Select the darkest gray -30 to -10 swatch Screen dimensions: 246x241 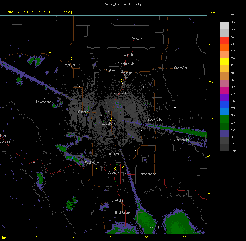pyautogui.click(x=224, y=148)
